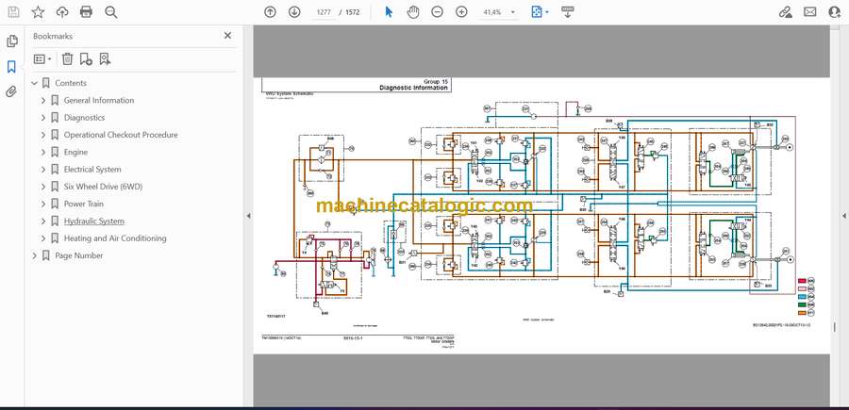Viewport: 849px width, 410px height.
Task: Expand the Heating and Air Conditioning bookmark
Action: tap(43, 238)
